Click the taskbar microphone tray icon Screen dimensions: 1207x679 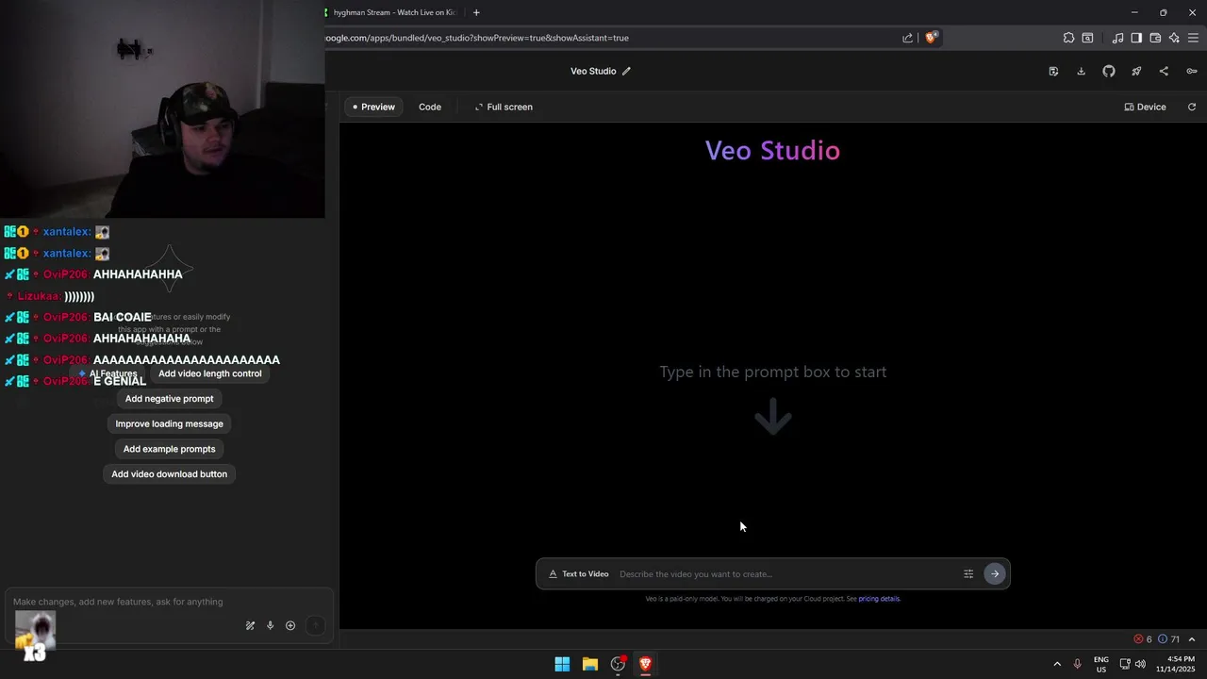(x=1077, y=664)
